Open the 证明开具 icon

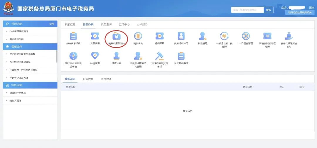click(159, 36)
